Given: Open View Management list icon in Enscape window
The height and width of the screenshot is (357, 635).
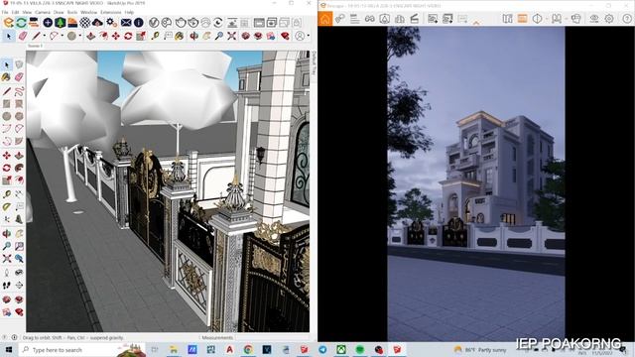Looking at the screenshot, I should point(355,19).
